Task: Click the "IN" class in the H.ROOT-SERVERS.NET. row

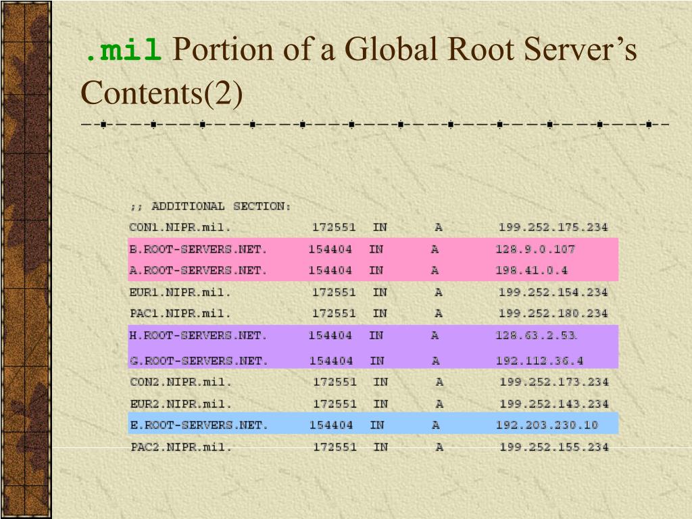Action: pyautogui.click(x=376, y=336)
